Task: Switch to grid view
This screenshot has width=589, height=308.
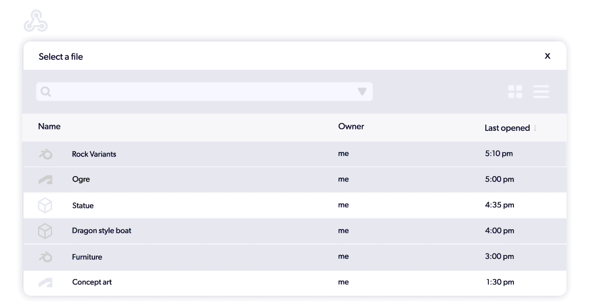Action: 515,92
